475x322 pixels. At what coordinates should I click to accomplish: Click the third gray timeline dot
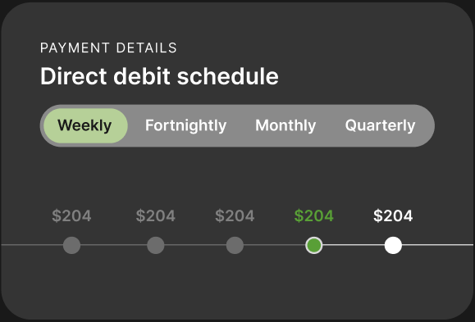[x=235, y=245]
